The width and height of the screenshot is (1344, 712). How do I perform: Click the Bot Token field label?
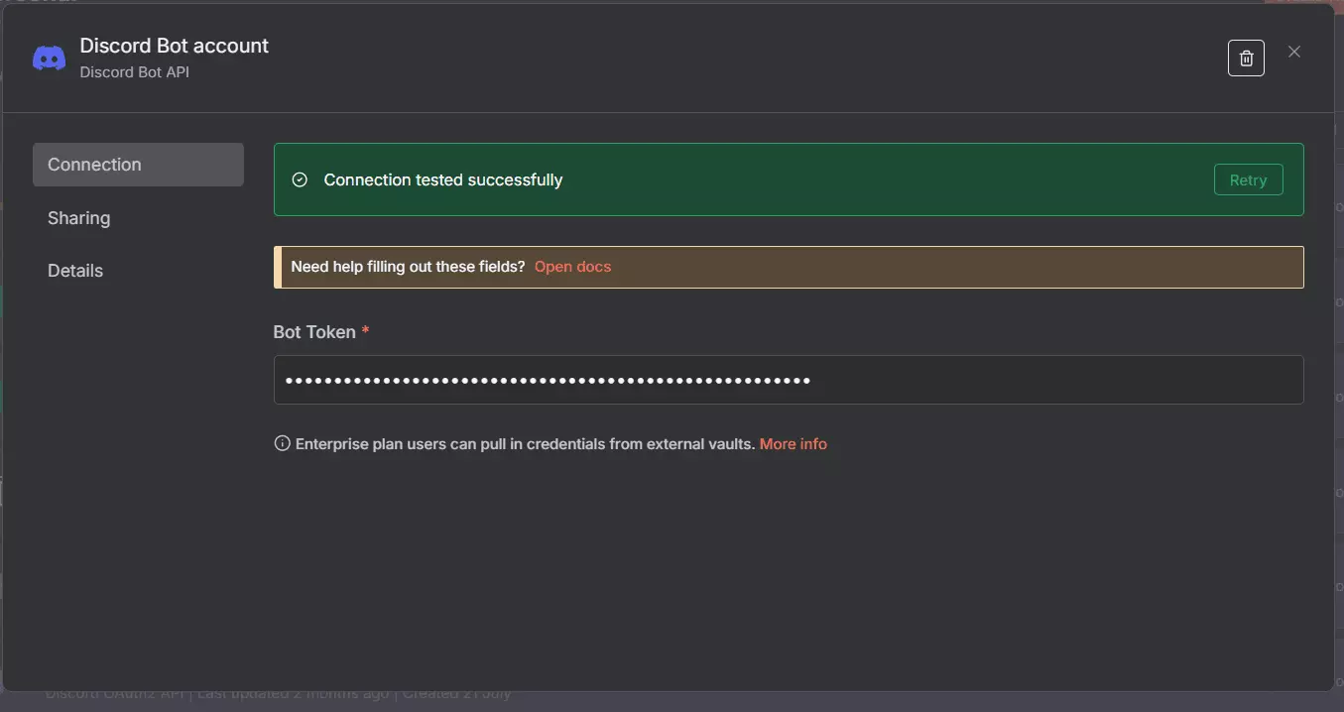click(313, 332)
